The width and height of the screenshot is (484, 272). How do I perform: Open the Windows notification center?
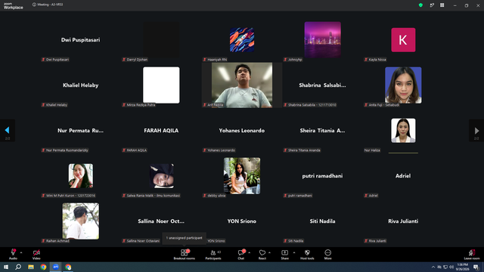pyautogui.click(x=476, y=267)
